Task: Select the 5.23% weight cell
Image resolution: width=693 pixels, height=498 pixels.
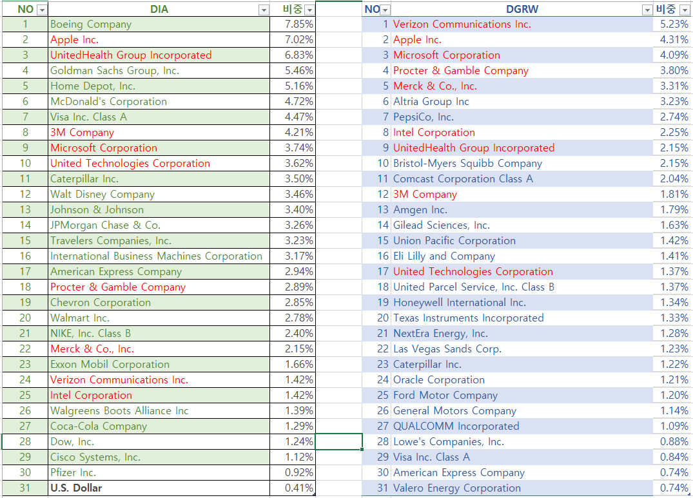Action: pos(672,24)
